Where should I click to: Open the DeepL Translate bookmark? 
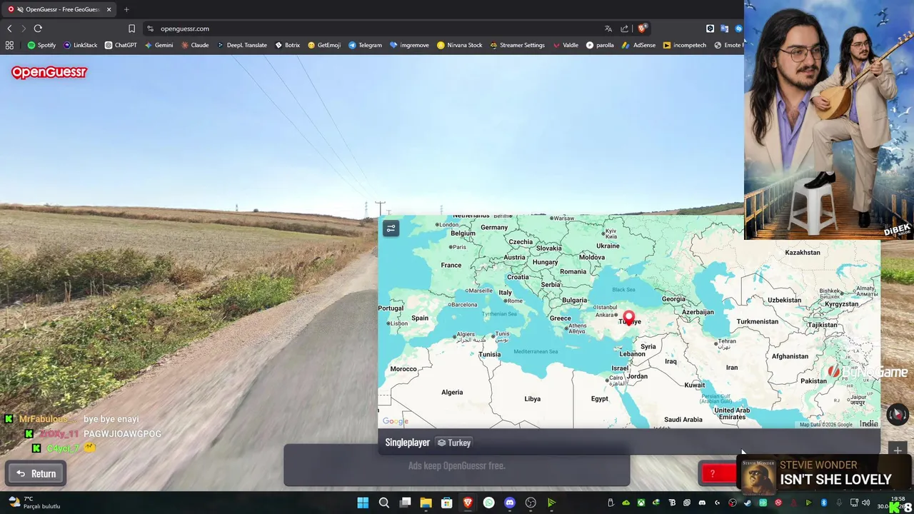[242, 45]
